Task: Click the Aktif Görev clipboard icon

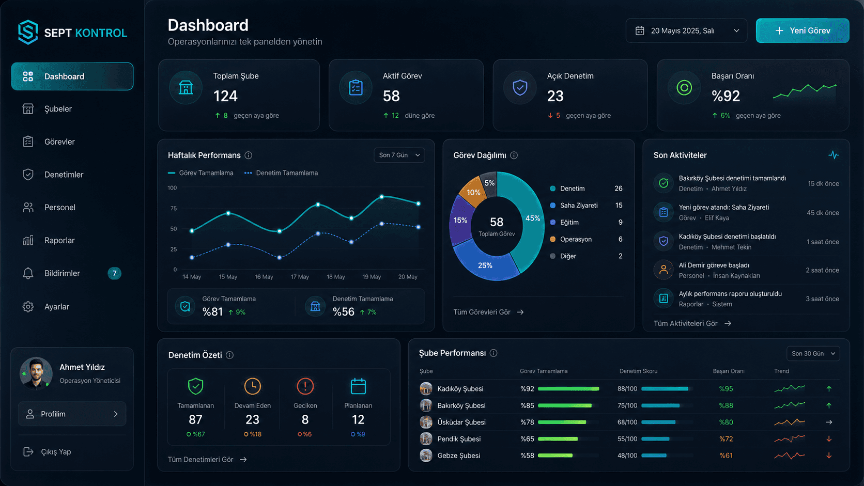Action: tap(356, 88)
